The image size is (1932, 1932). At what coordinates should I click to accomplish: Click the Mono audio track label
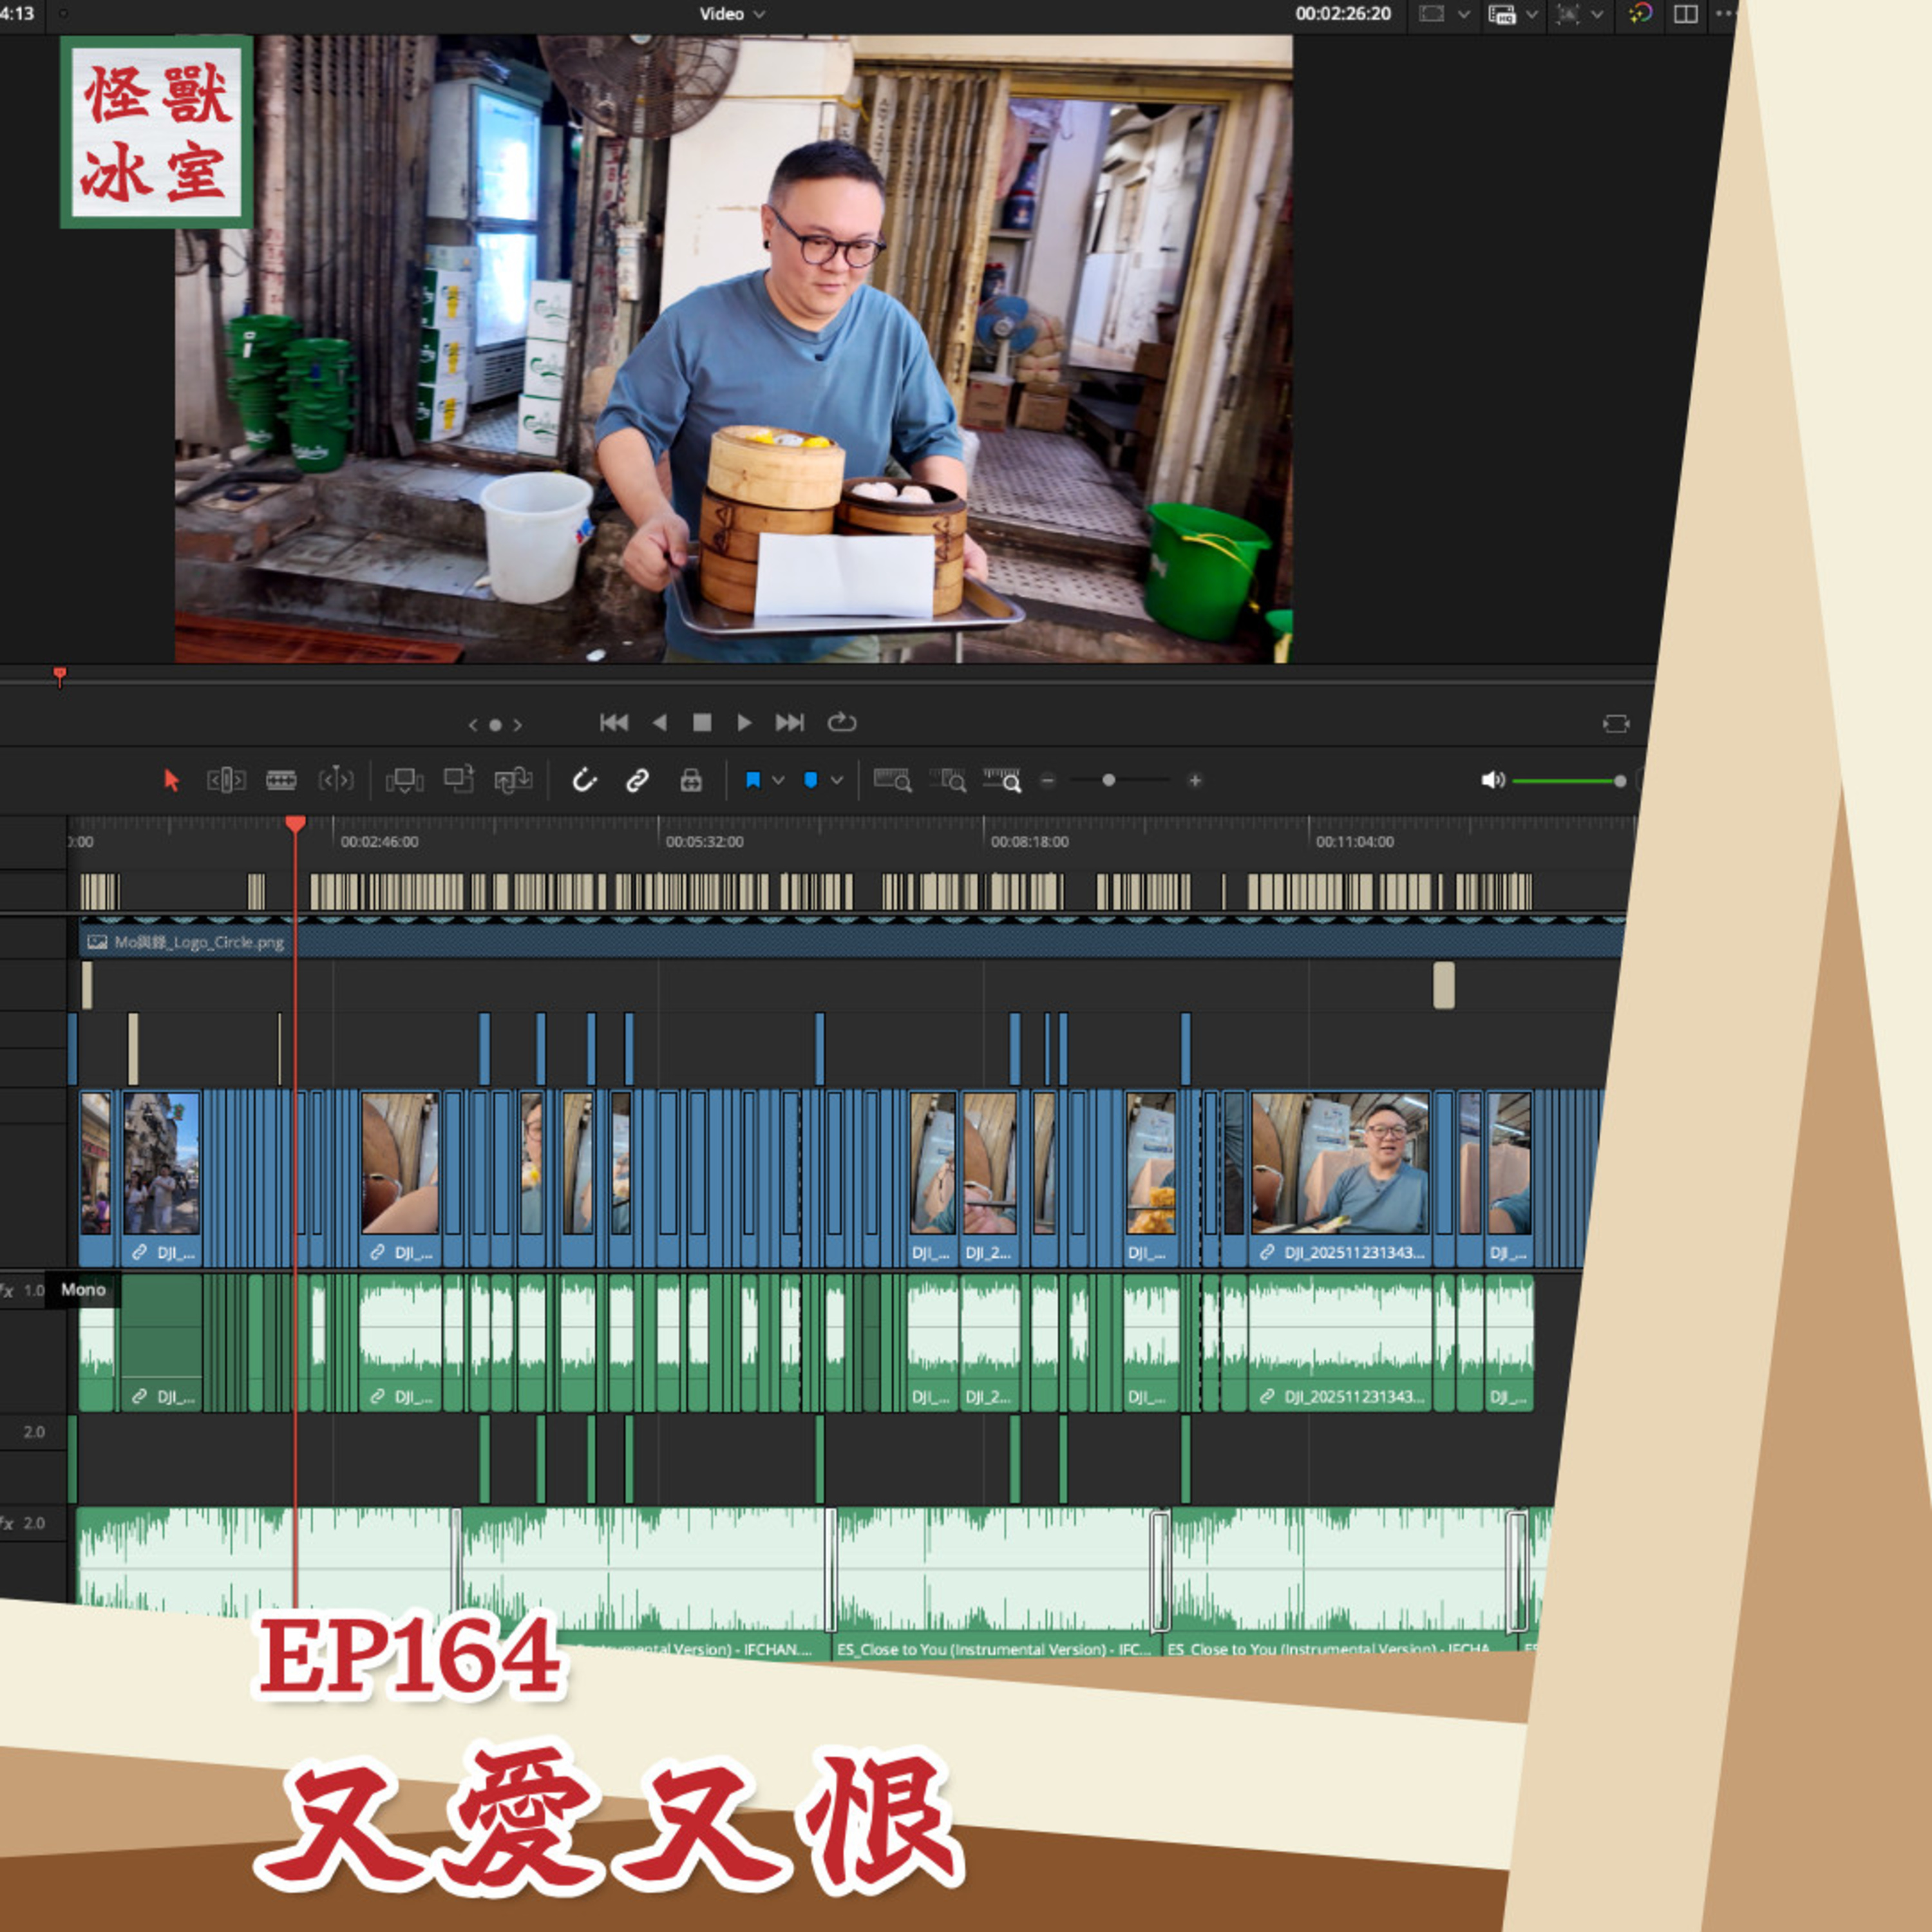click(83, 1290)
